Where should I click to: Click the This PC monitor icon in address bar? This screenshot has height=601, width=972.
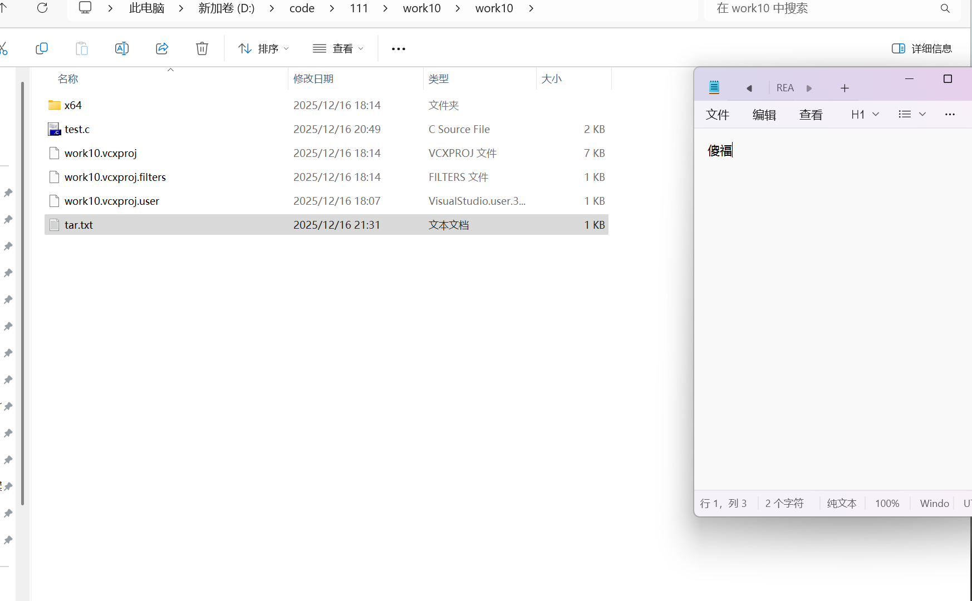(85, 8)
